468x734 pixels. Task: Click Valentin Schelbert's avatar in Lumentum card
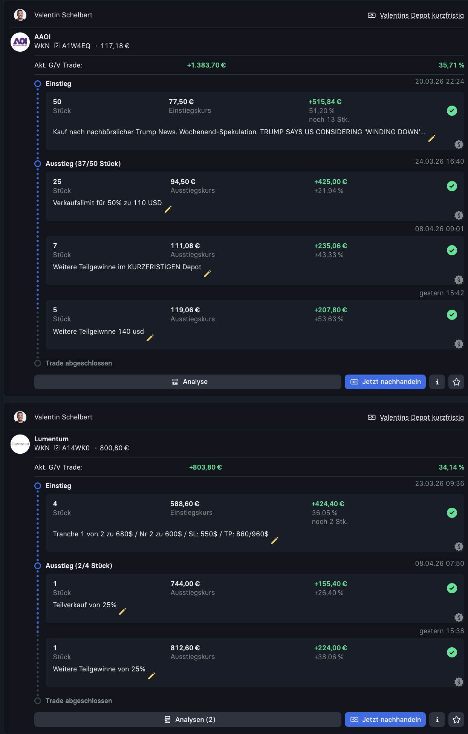(20, 417)
